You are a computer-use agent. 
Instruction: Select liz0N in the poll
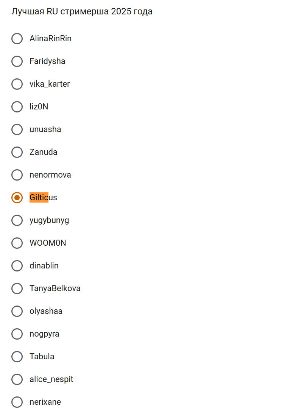click(x=17, y=107)
